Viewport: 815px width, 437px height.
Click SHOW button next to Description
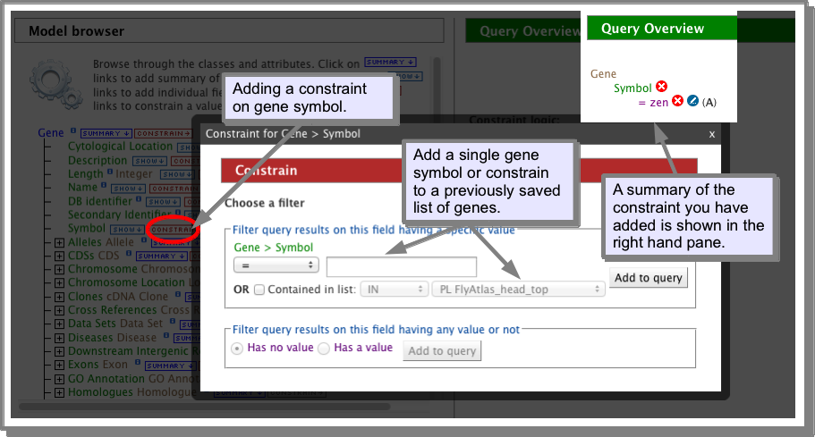pos(149,161)
